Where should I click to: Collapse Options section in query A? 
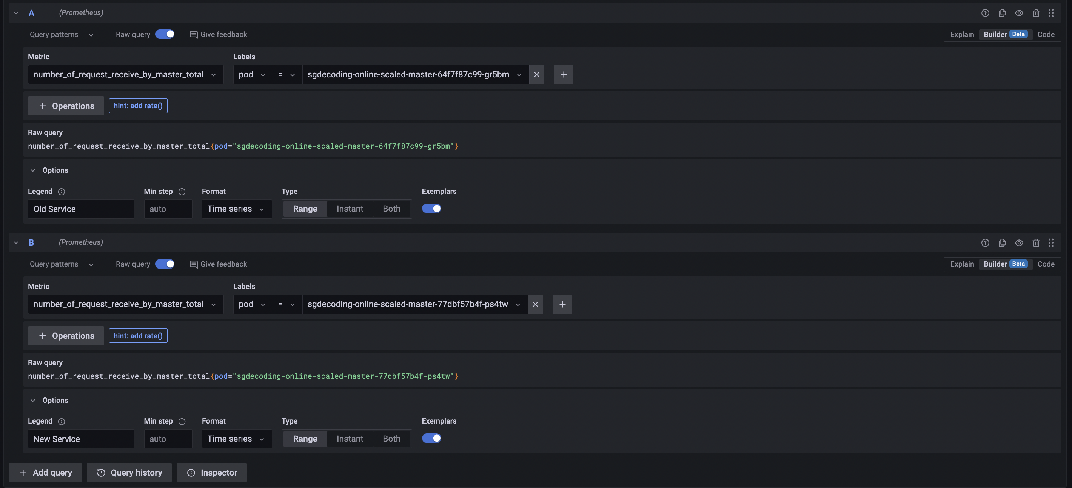(49, 170)
